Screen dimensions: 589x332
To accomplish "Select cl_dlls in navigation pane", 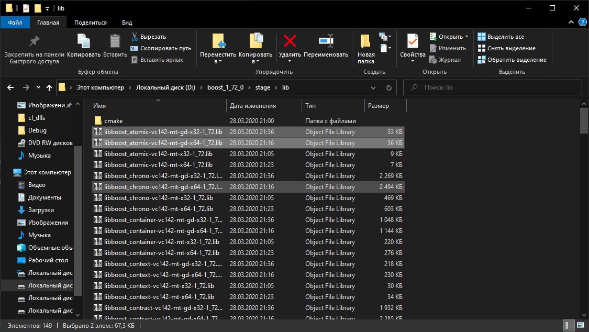I will [37, 118].
